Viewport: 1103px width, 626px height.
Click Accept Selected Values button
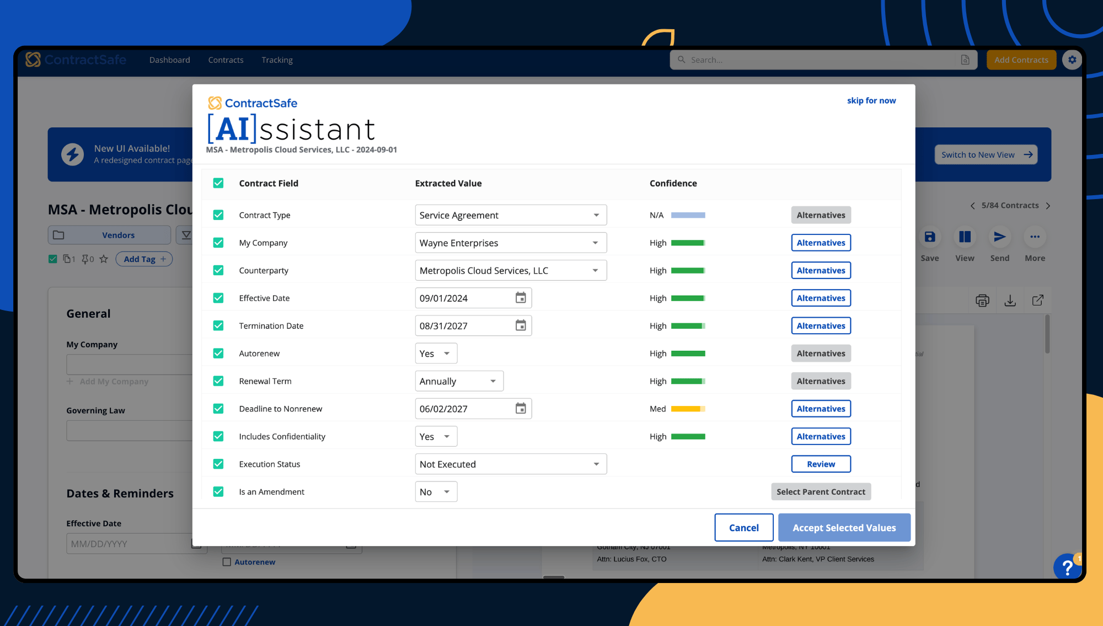844,528
